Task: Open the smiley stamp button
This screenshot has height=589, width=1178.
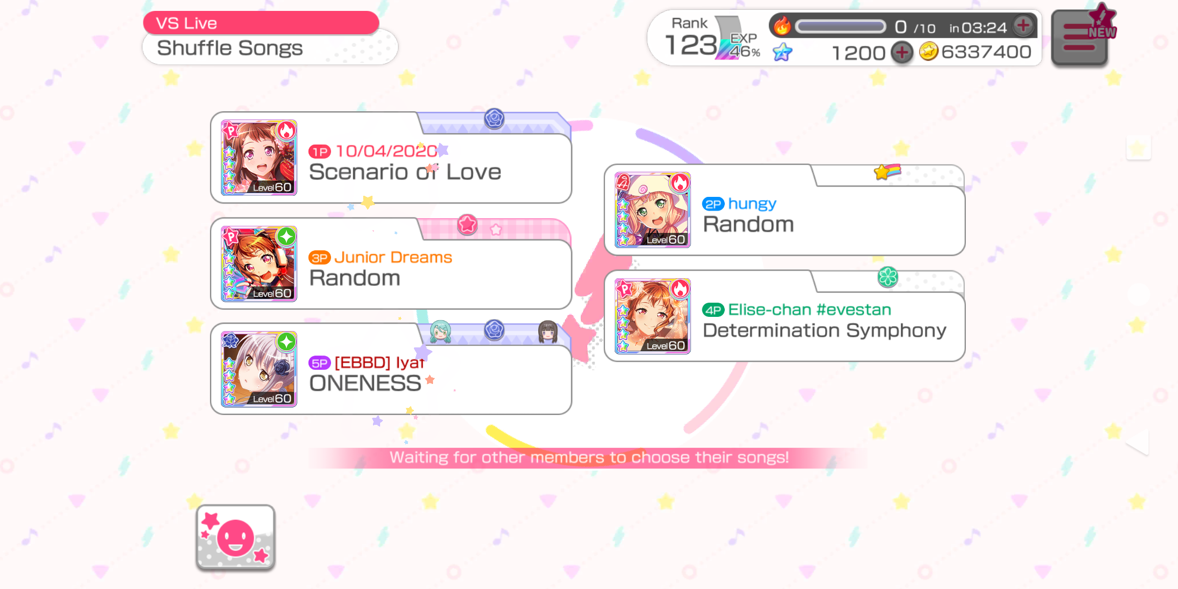Action: tap(236, 537)
